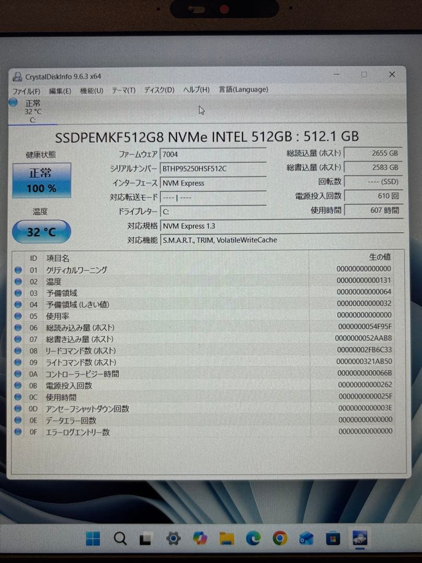Select the アンセーフシャットダウン回数 attribute row

(x=204, y=408)
